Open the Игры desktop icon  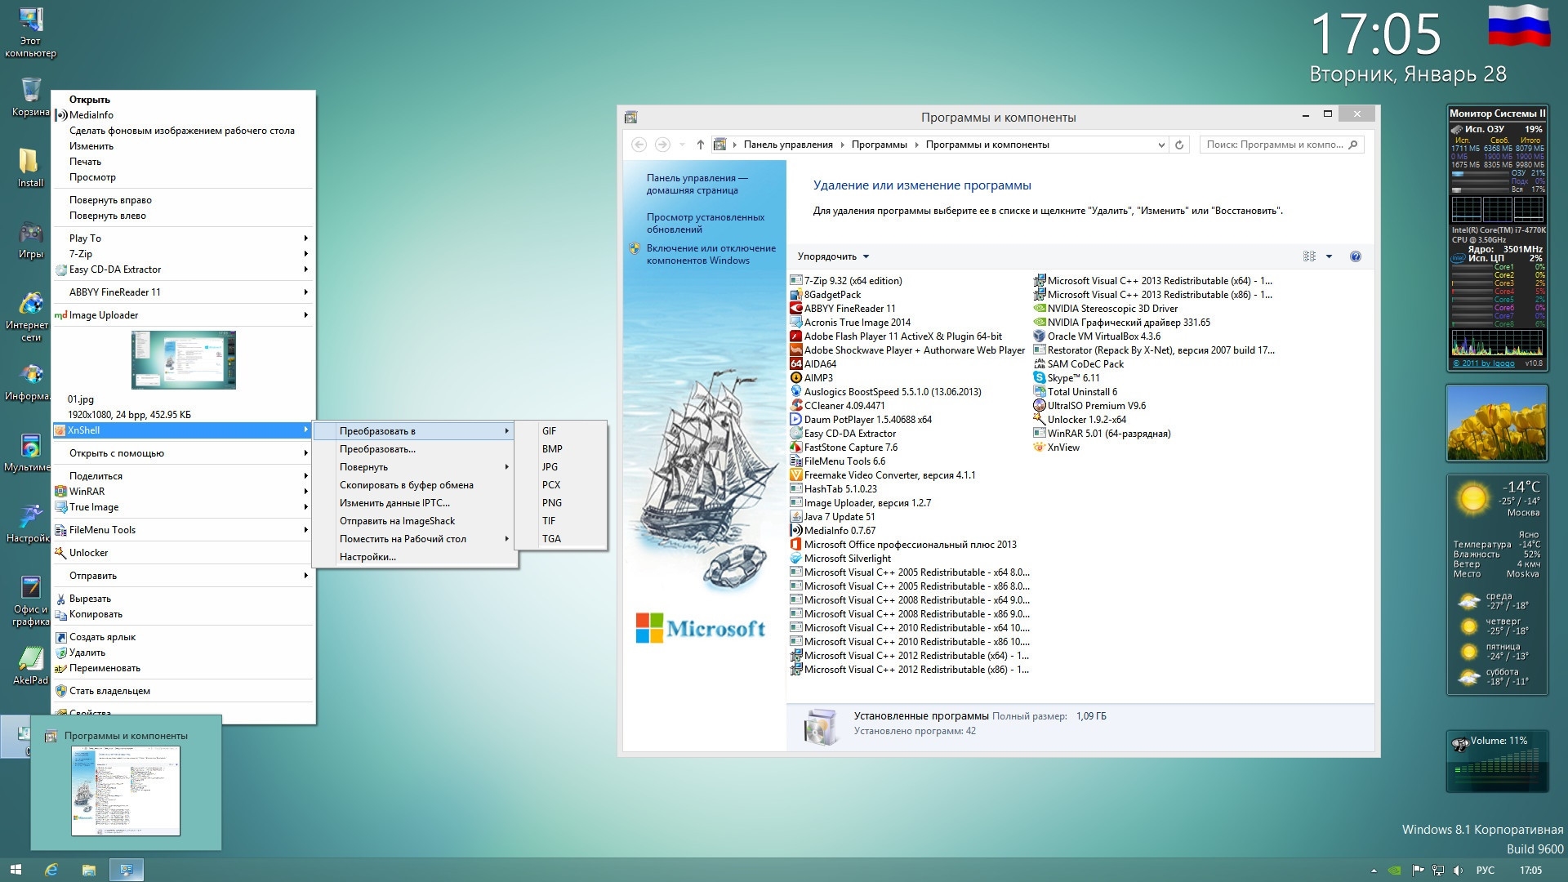(30, 239)
